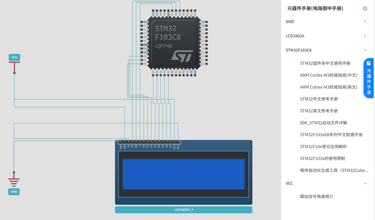
Task: Click the VSSA pin on the STM32
Action: click(x=145, y=49)
